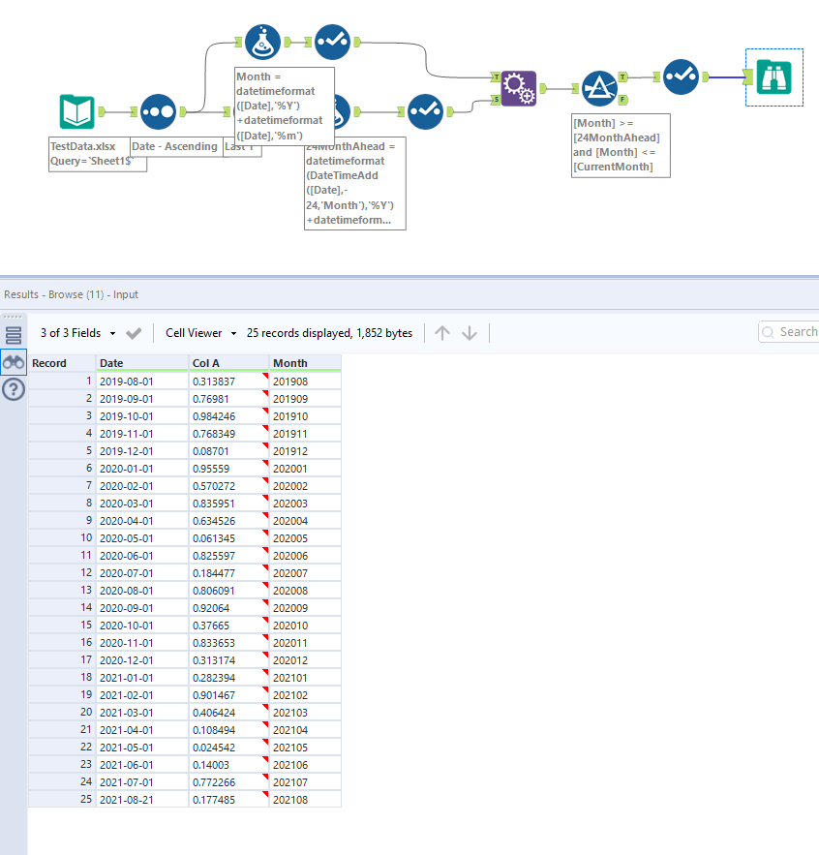The width and height of the screenshot is (819, 855).
Task: Click Append Fields S input anchor
Action: [x=496, y=99]
